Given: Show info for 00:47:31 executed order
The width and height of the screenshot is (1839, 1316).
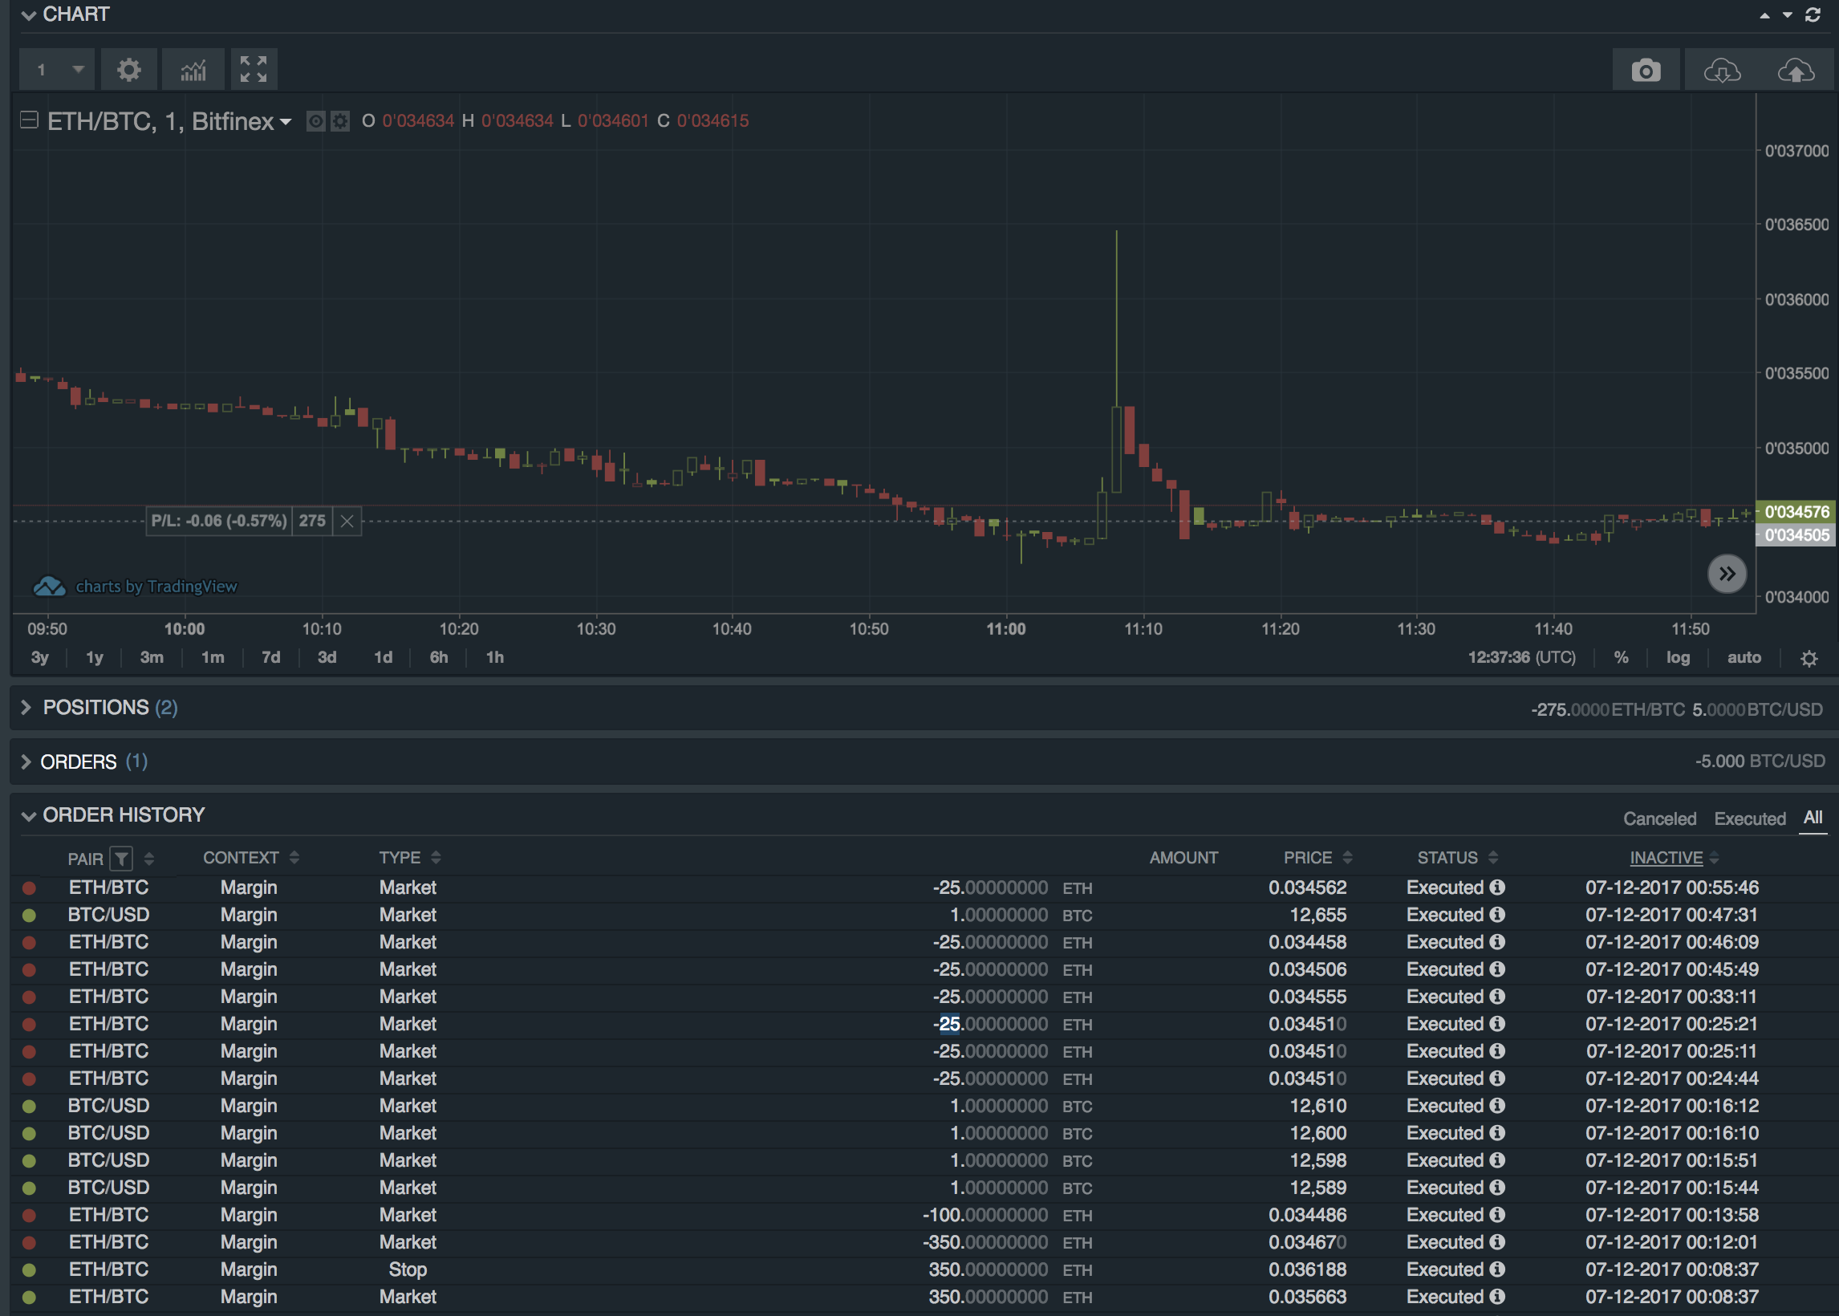Looking at the screenshot, I should (x=1497, y=915).
